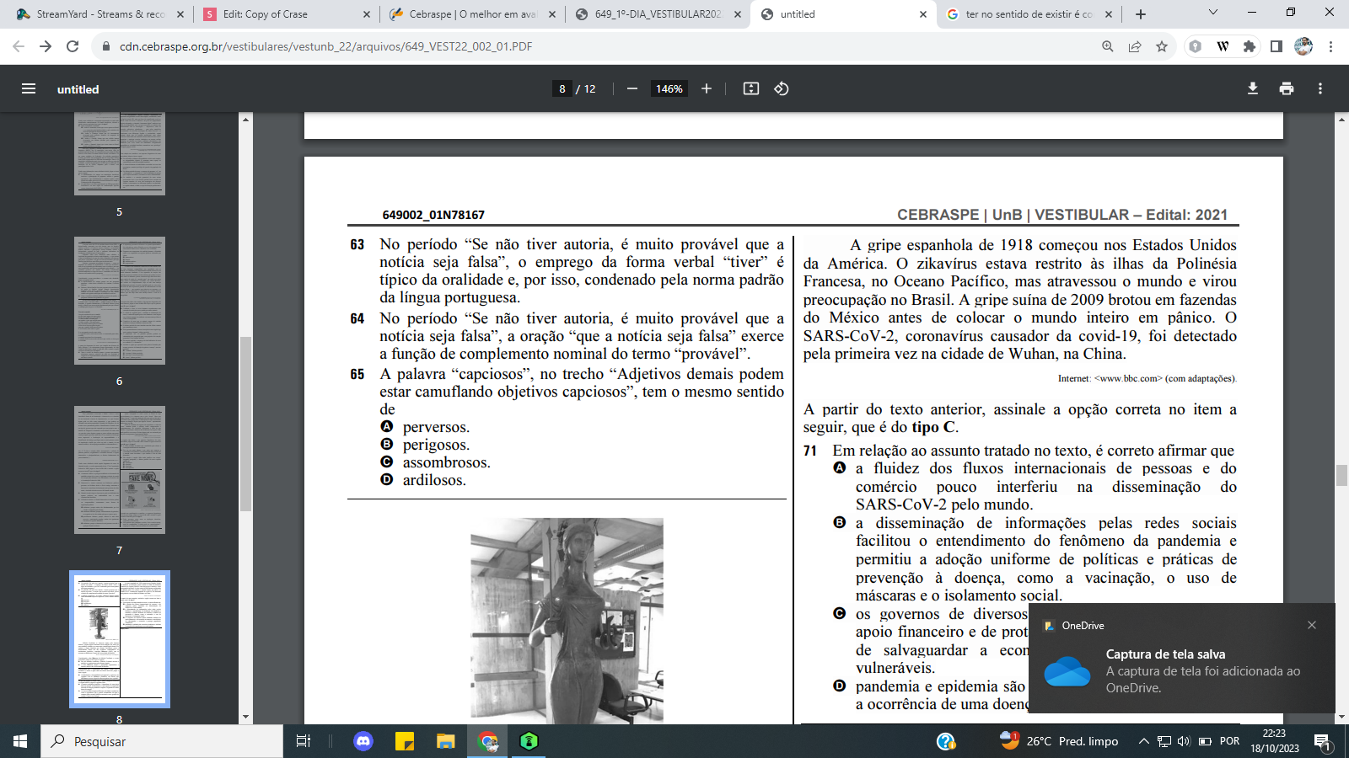Toggle the PDF sidebar menu icon
The height and width of the screenshot is (758, 1349).
coord(29,88)
